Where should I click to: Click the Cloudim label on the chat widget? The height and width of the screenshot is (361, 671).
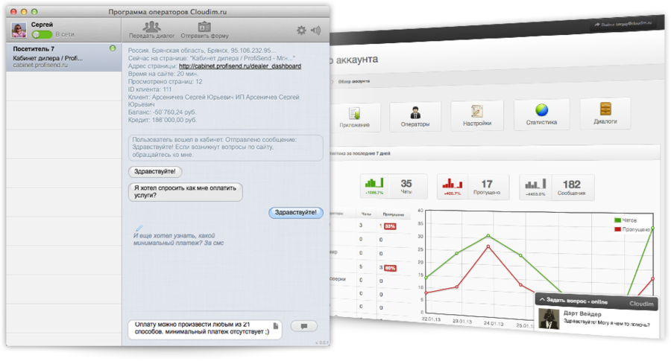(x=641, y=304)
